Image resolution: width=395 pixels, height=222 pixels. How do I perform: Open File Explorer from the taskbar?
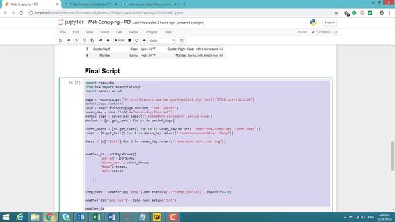(x=35, y=217)
